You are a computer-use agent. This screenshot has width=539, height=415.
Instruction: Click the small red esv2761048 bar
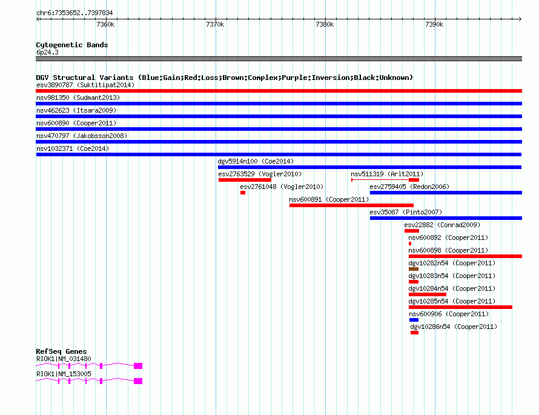pyautogui.click(x=243, y=193)
